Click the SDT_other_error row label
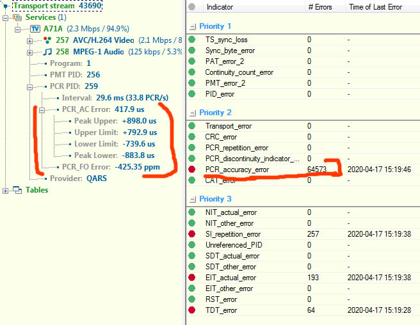420x325 pixels. (231, 267)
